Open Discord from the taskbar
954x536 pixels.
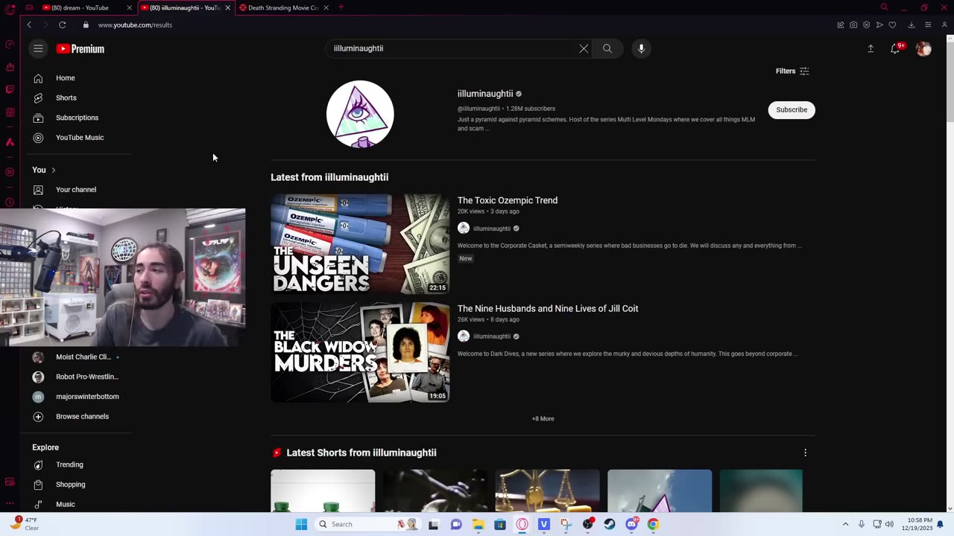(x=631, y=524)
